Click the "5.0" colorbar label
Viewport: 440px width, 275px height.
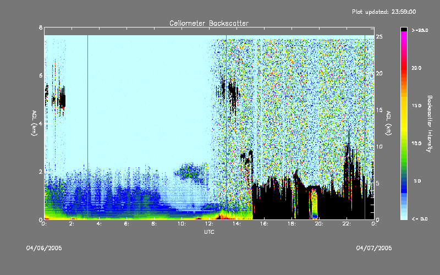417,181
